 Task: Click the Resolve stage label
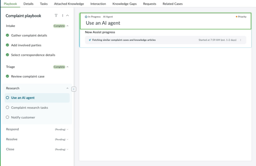(x=12, y=139)
